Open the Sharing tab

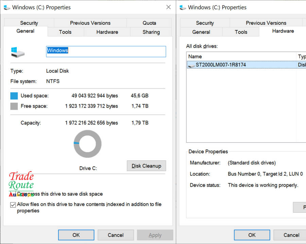coord(151,32)
